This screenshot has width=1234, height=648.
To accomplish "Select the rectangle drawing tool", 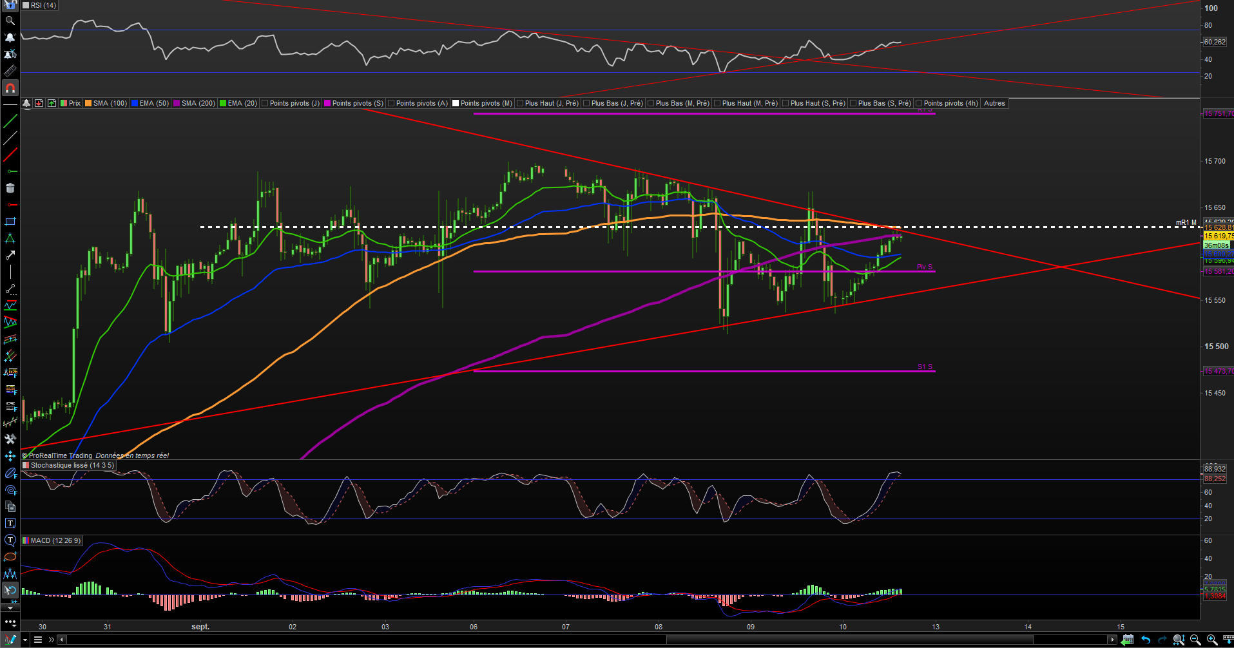I will (10, 222).
